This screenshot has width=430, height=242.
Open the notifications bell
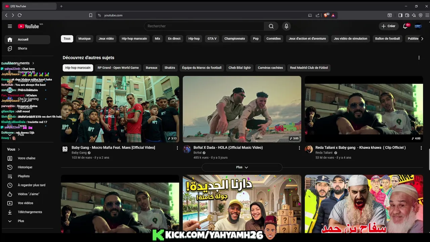pyautogui.click(x=405, y=26)
